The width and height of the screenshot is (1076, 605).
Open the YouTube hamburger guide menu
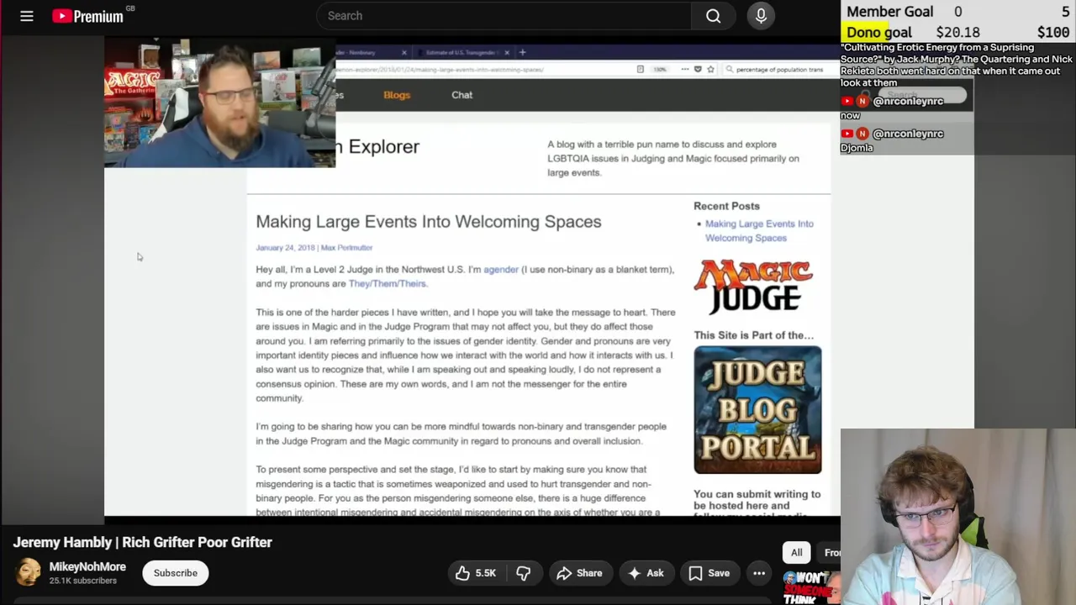click(27, 16)
